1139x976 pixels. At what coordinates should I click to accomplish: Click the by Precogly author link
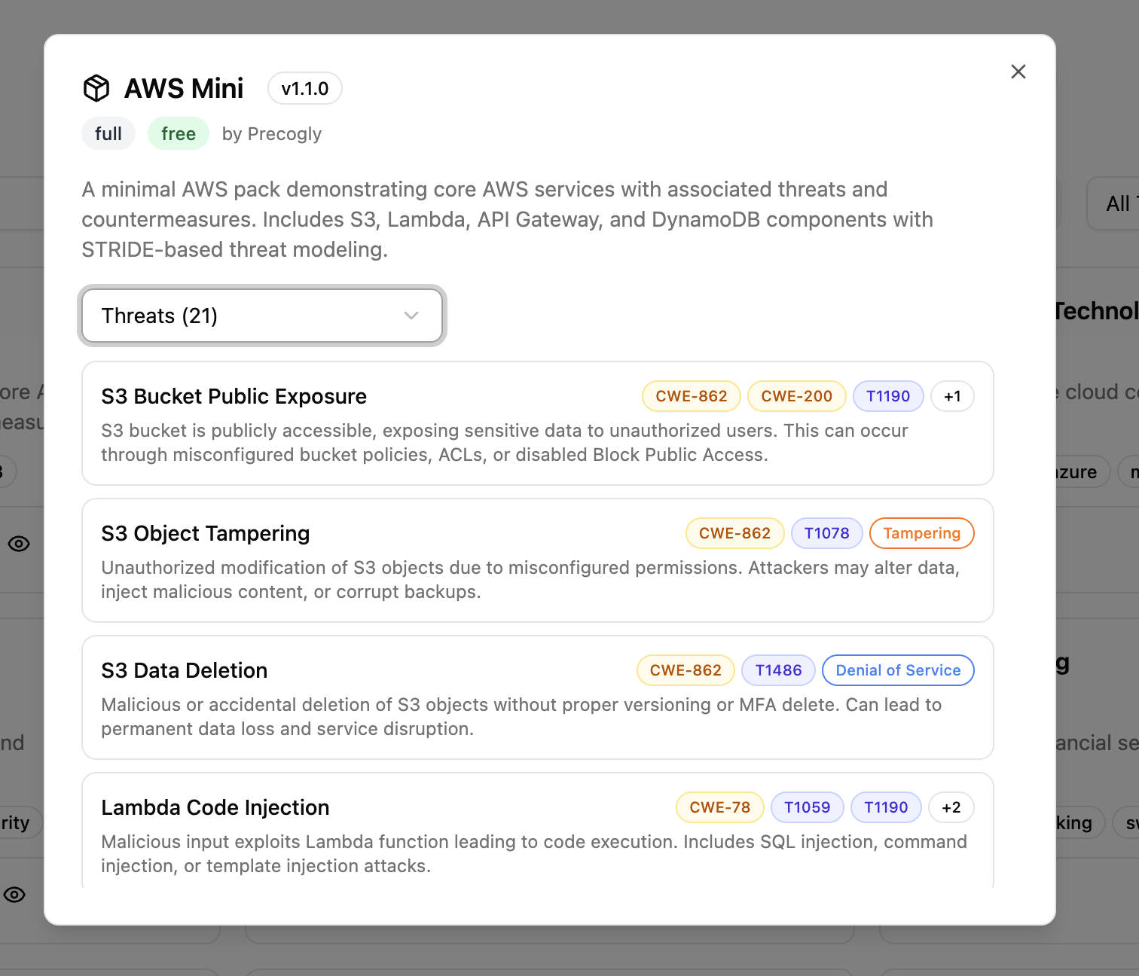click(272, 133)
